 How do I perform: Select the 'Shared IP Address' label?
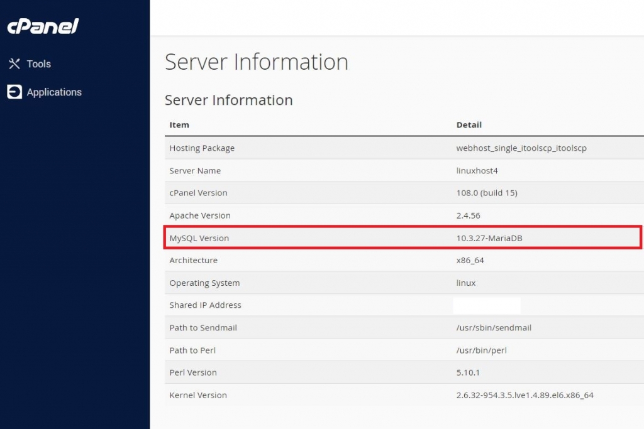point(206,305)
